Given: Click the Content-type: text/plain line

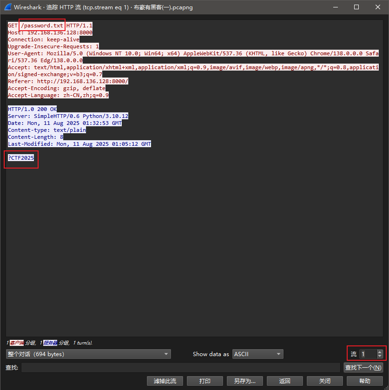Looking at the screenshot, I should click(x=47, y=130).
